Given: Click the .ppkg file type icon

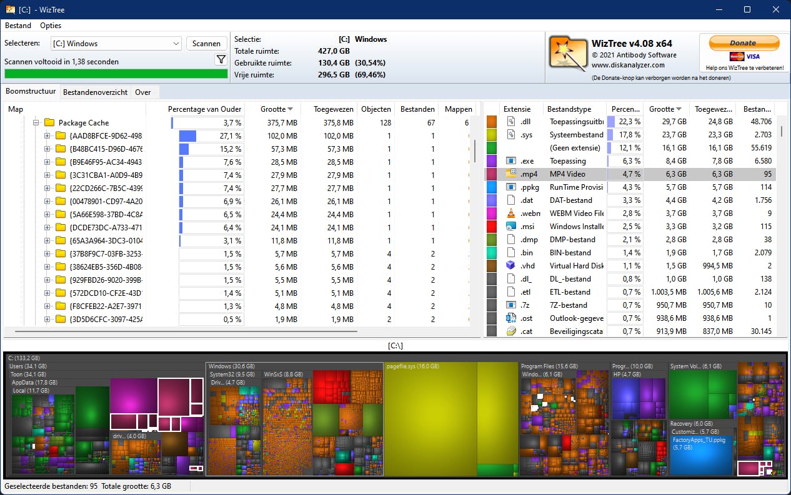Looking at the screenshot, I should [x=510, y=187].
